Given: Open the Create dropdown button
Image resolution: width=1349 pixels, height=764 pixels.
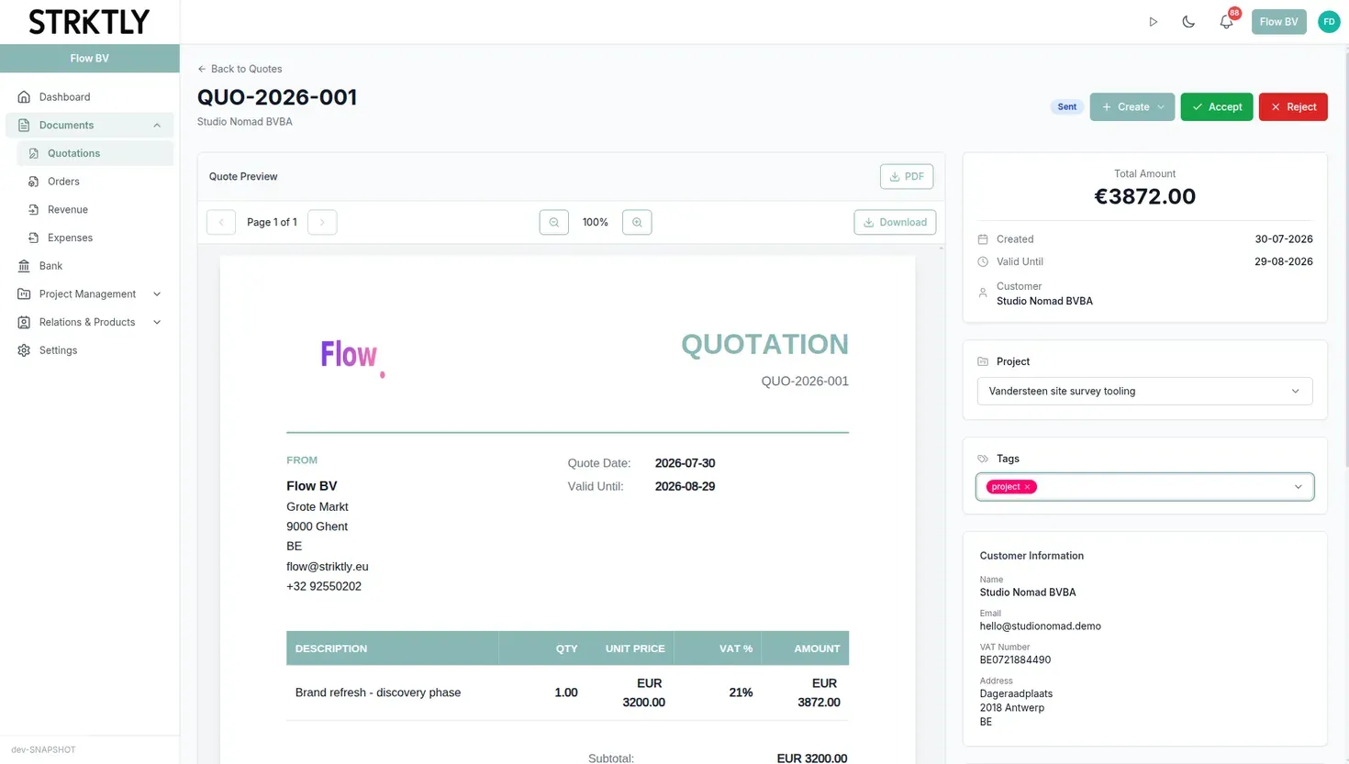Looking at the screenshot, I should pyautogui.click(x=1132, y=106).
